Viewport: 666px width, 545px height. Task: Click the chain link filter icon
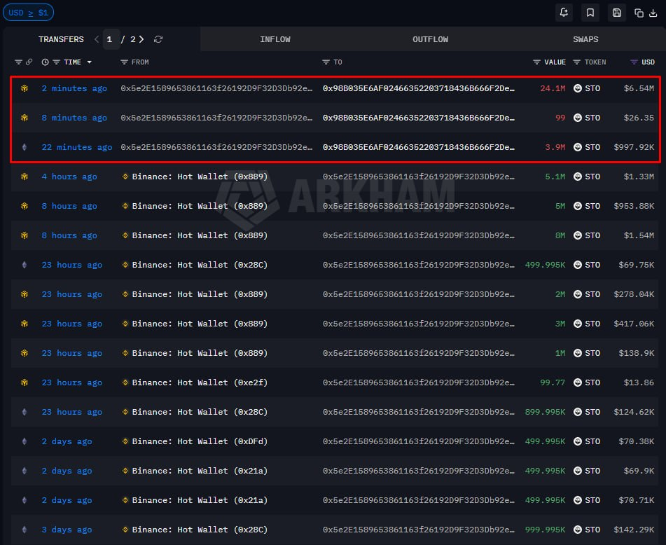point(29,62)
